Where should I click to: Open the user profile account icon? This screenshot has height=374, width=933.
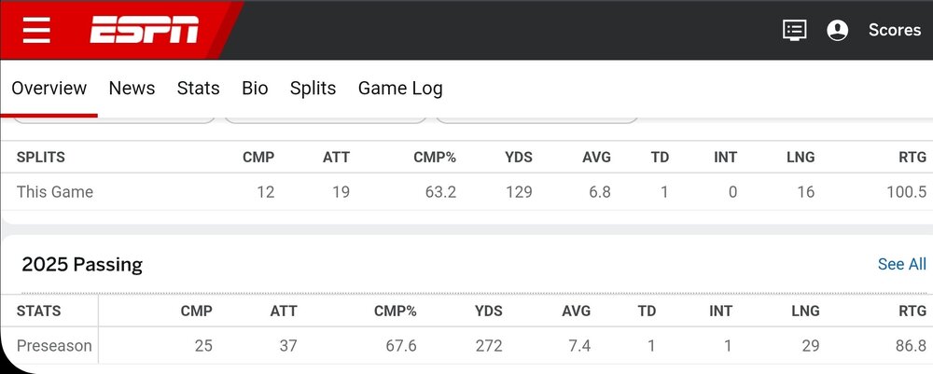pos(837,30)
